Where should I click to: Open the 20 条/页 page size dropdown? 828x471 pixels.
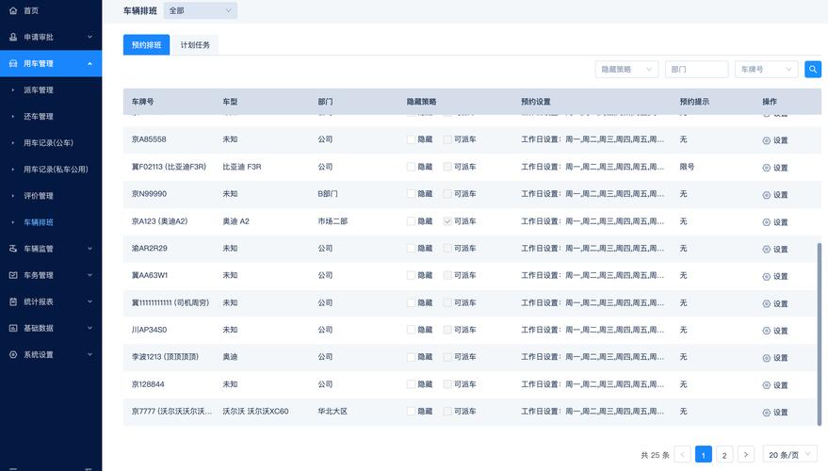point(789,455)
